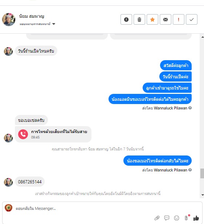The height and width of the screenshot is (224, 204).
Task: Open payment request Baht icon
Action: 186,218
